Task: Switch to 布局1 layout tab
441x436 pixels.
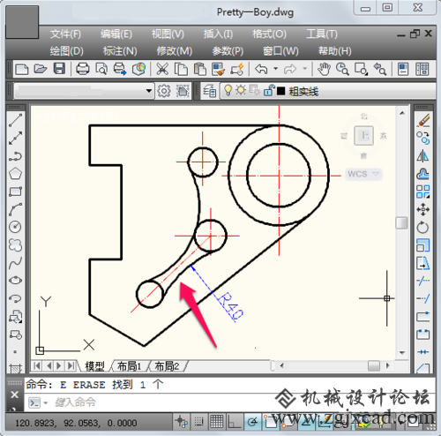Action: 129,366
